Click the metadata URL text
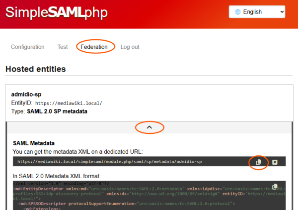Viewport: 298px width, 210px height. click(x=110, y=161)
